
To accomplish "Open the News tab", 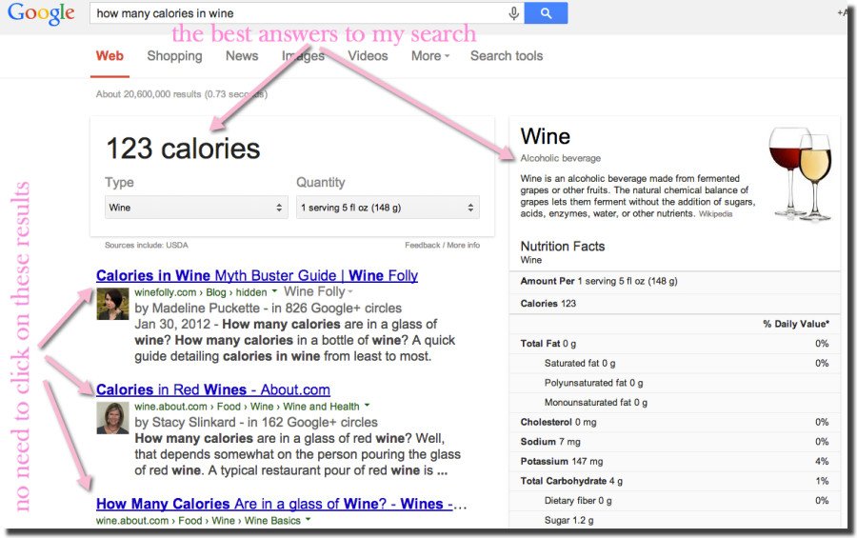I will 242,56.
